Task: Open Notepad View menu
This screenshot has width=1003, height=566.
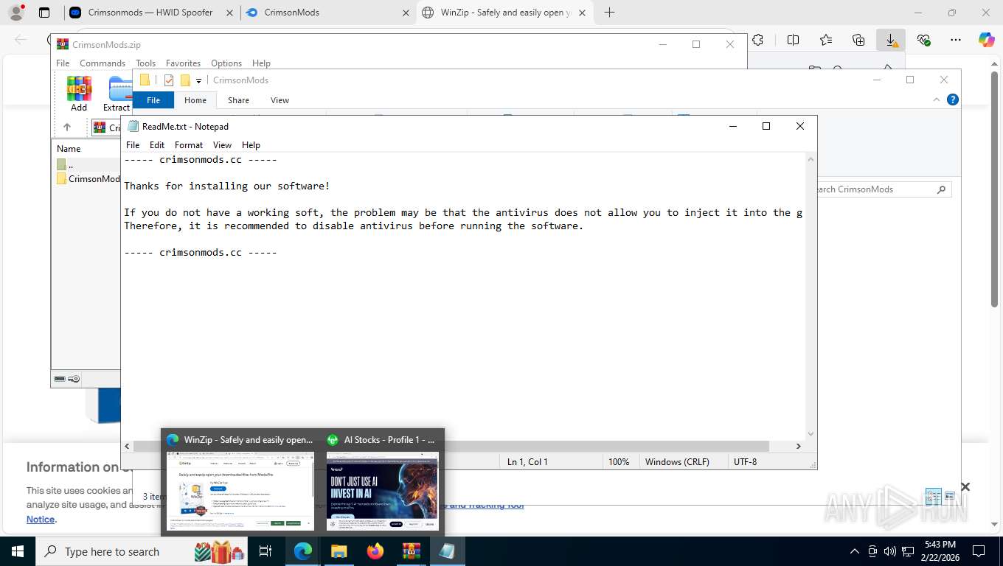Action: tap(222, 145)
